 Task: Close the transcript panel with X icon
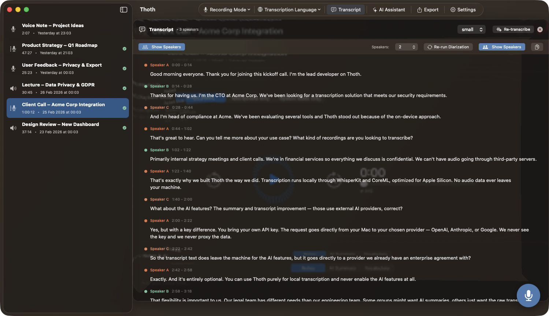[x=540, y=29]
